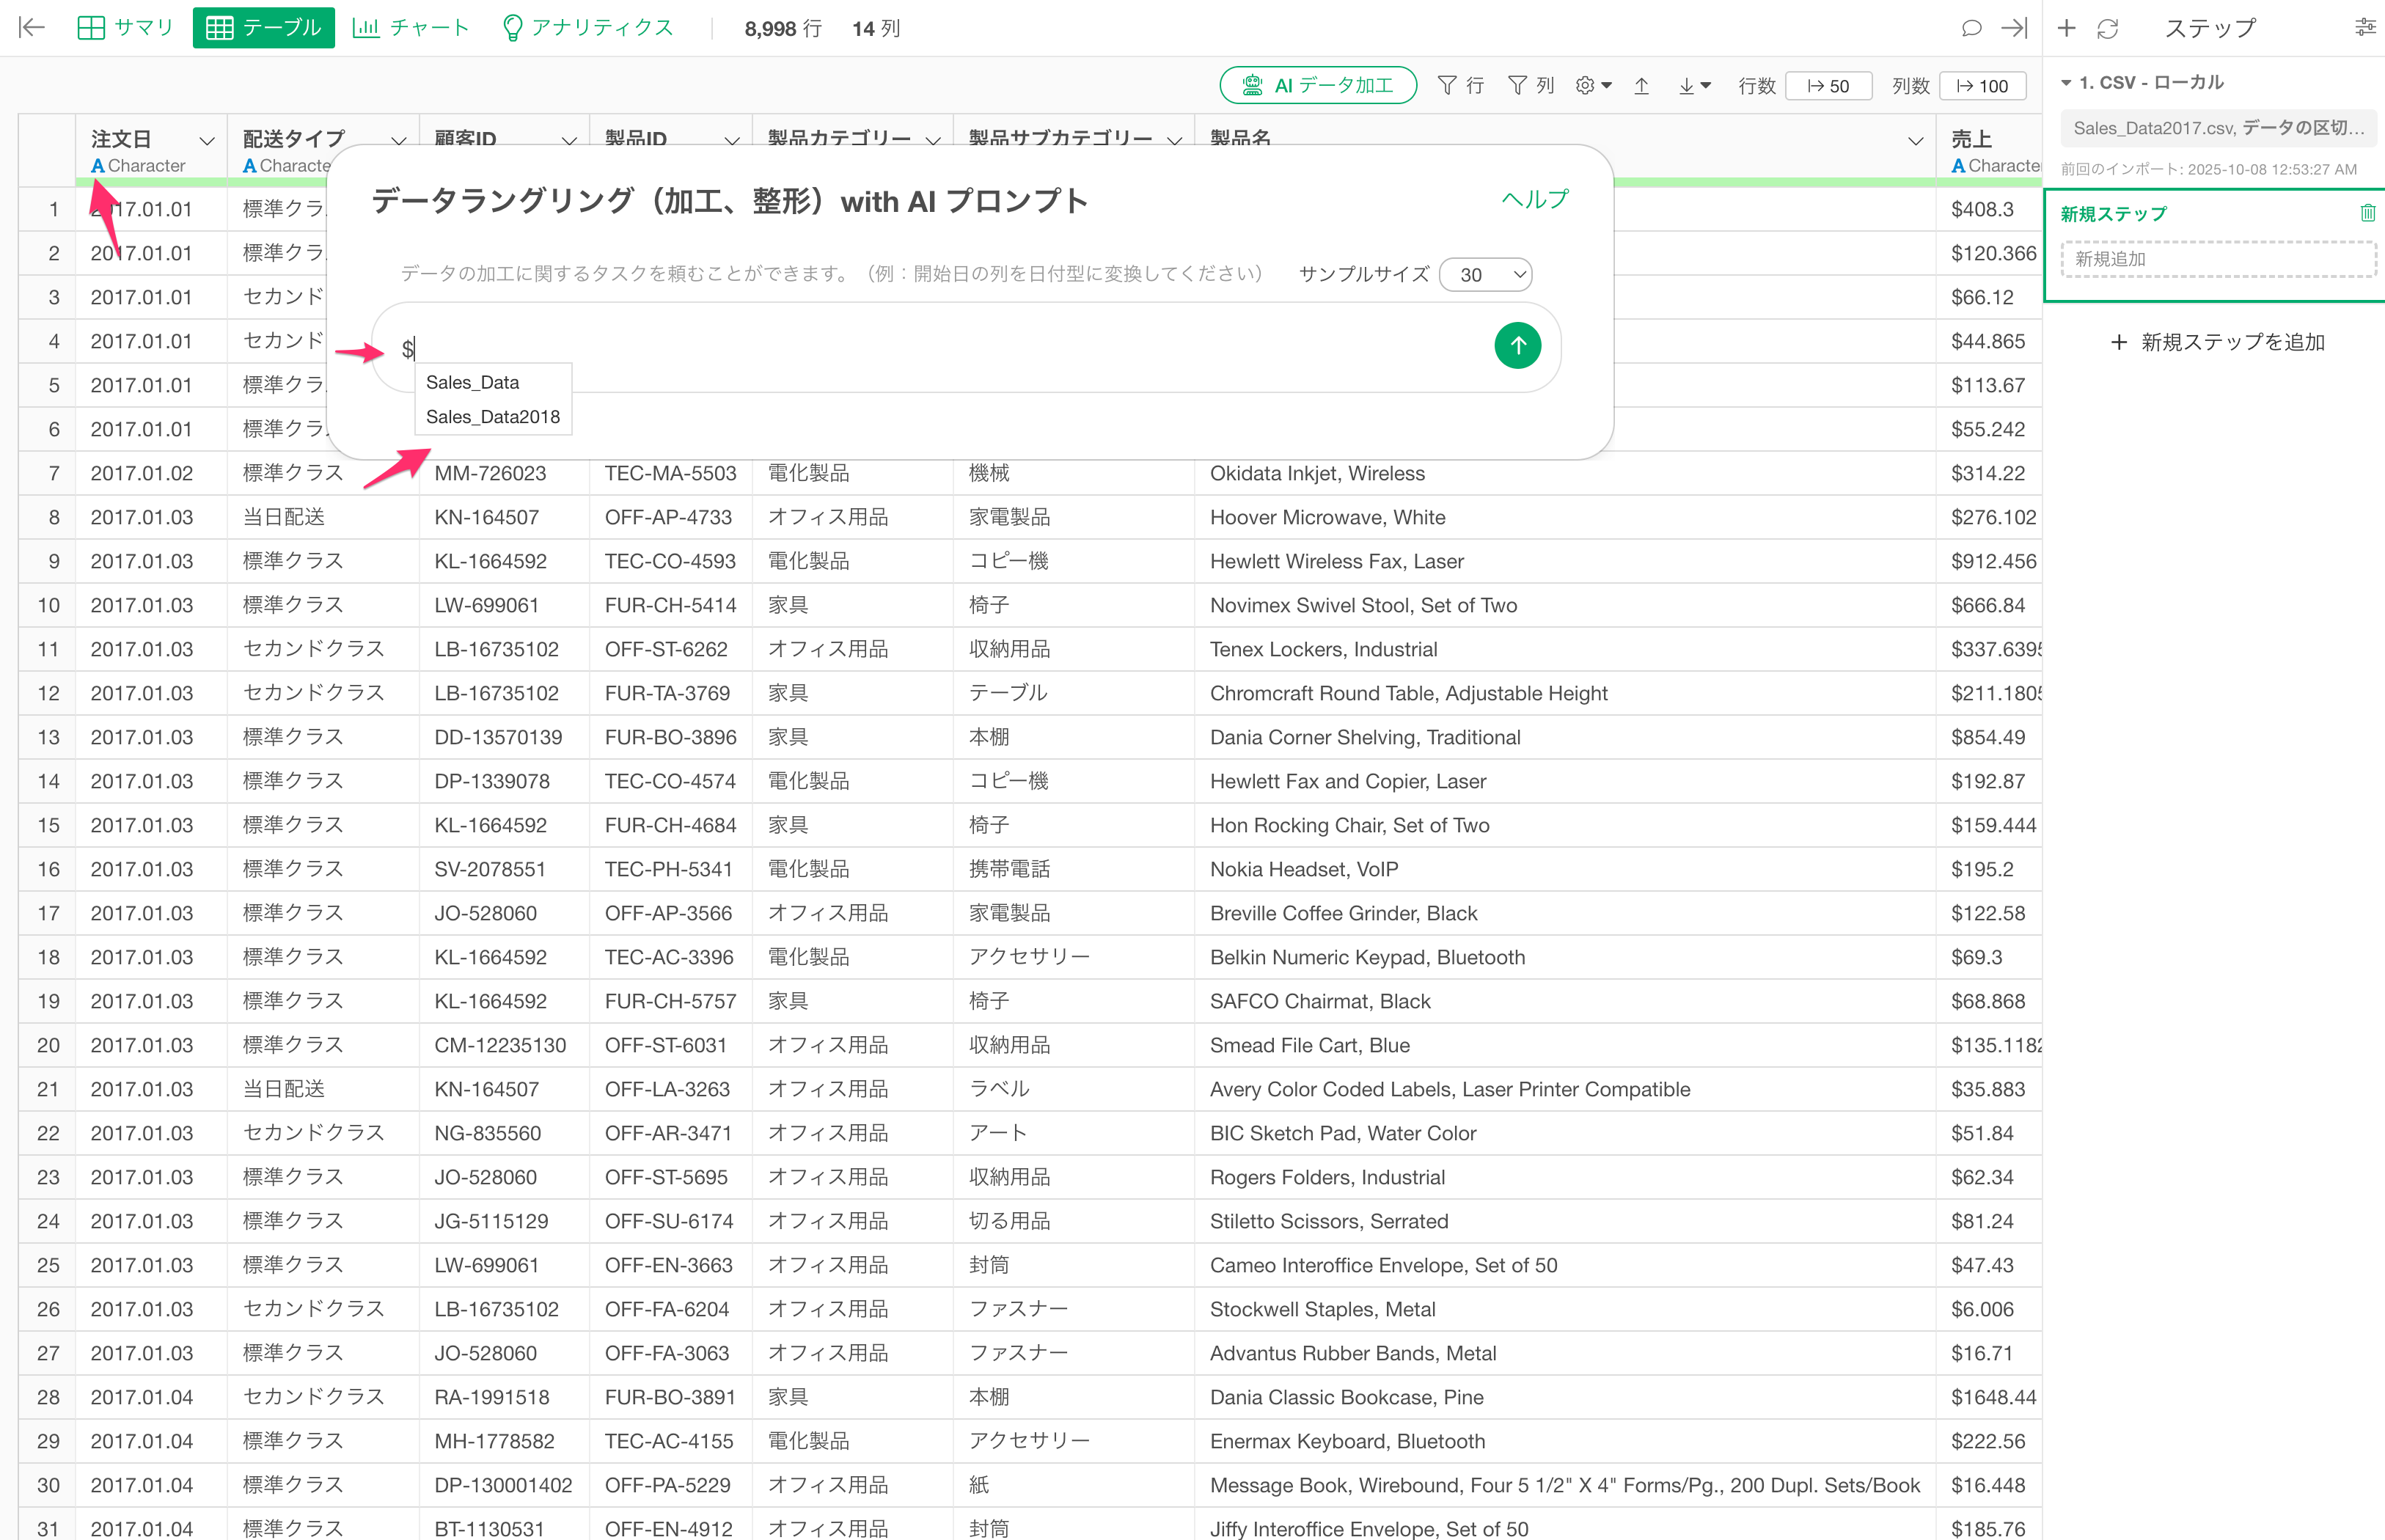Open the sample size 30 dropdown

1485,275
